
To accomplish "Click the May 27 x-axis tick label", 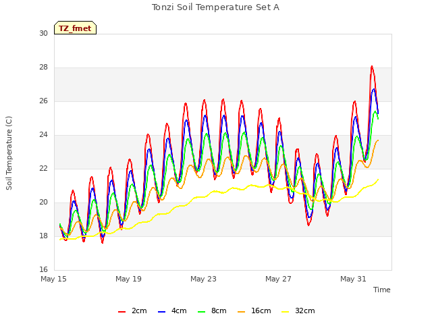I will pos(278,279).
